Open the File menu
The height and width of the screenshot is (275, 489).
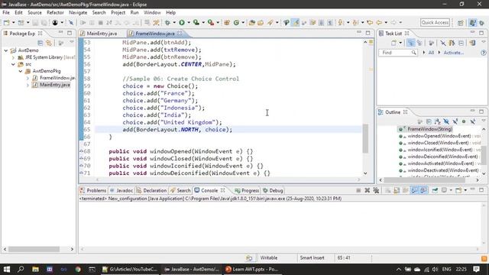coord(6,12)
